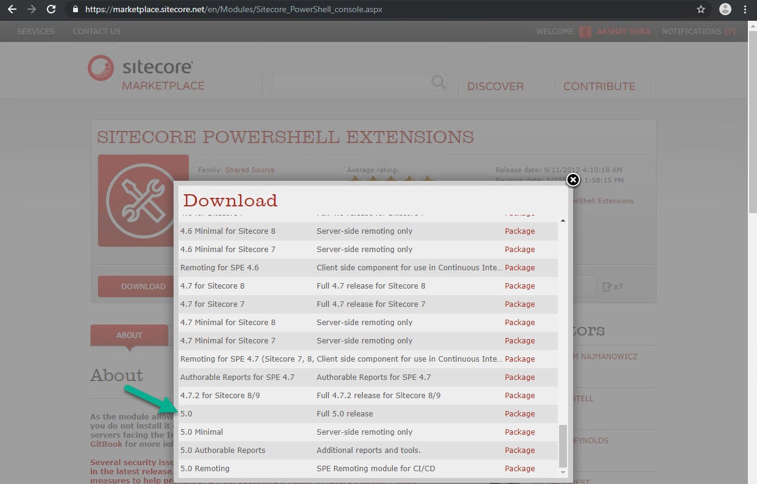Image resolution: width=757 pixels, height=484 pixels.
Task: Click the browser address bar URL
Action: click(234, 10)
